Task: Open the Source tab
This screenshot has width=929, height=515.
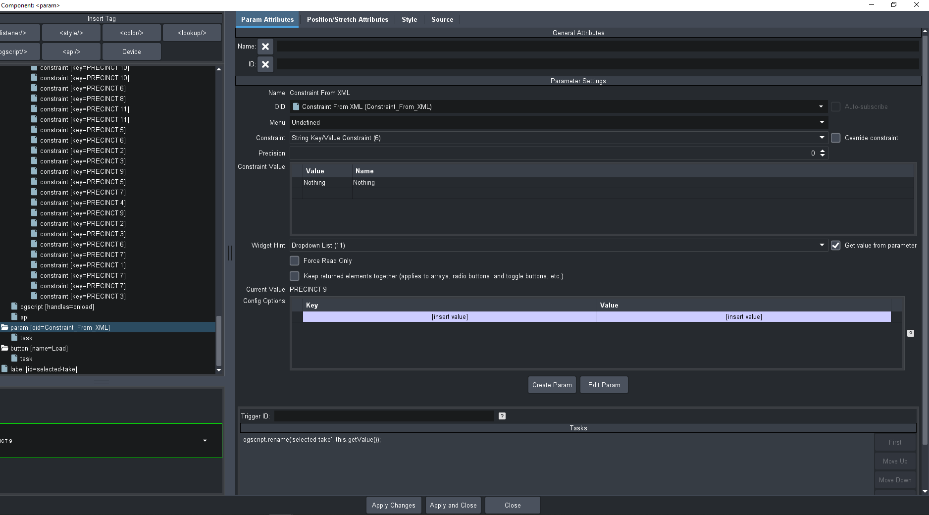Action: [442, 19]
